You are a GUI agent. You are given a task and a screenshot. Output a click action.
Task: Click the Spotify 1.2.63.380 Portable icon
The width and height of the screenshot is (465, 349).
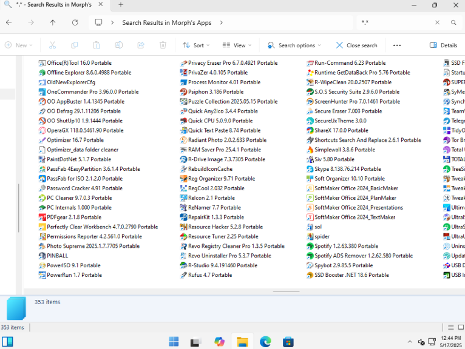coord(310,246)
